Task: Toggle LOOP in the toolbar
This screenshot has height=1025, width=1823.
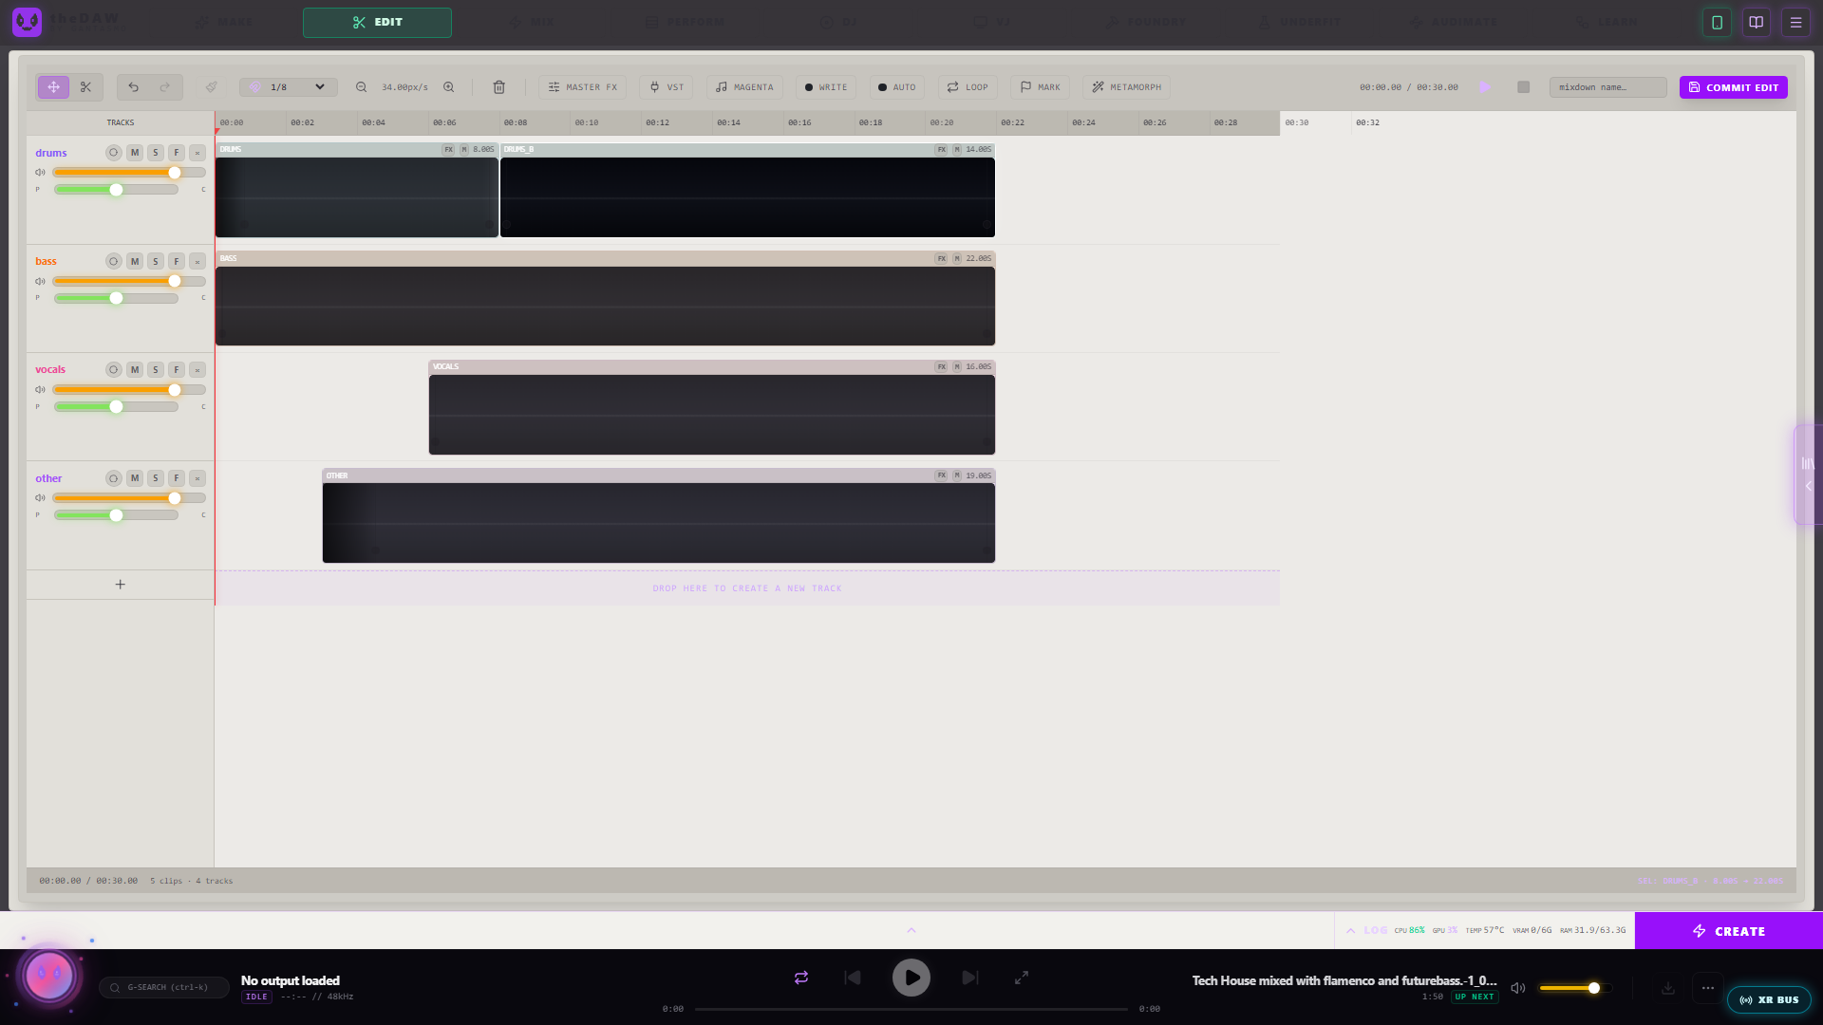Action: click(968, 87)
